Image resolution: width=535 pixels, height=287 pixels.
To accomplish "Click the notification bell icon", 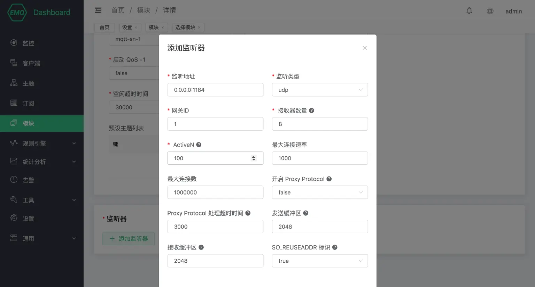I will pyautogui.click(x=469, y=11).
